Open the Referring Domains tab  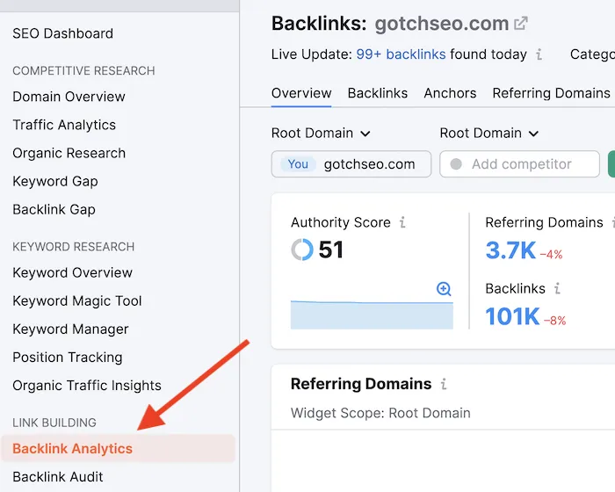tap(551, 93)
